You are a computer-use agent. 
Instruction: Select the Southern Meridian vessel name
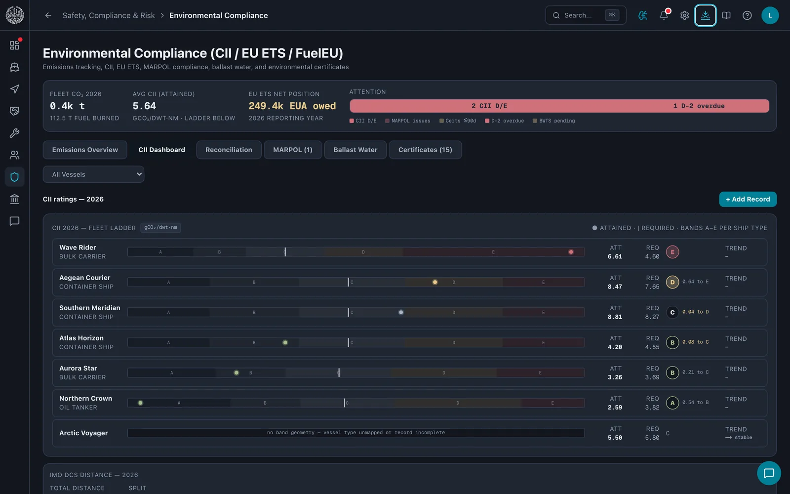point(90,308)
